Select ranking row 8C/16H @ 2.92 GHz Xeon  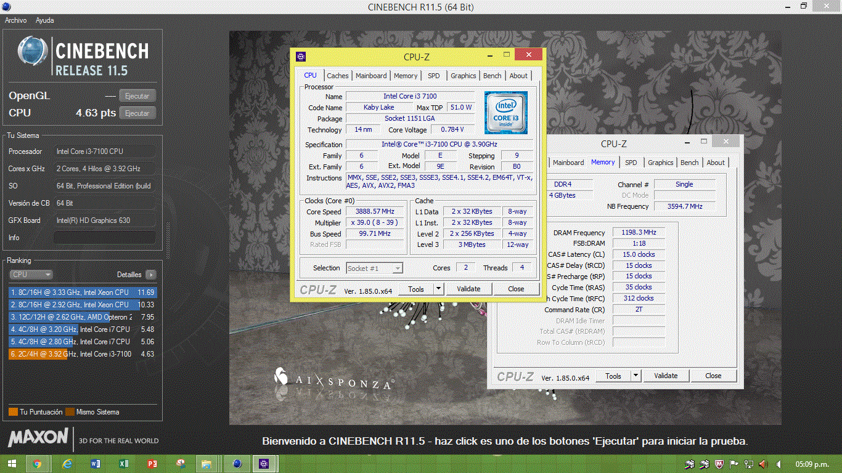coord(83,305)
